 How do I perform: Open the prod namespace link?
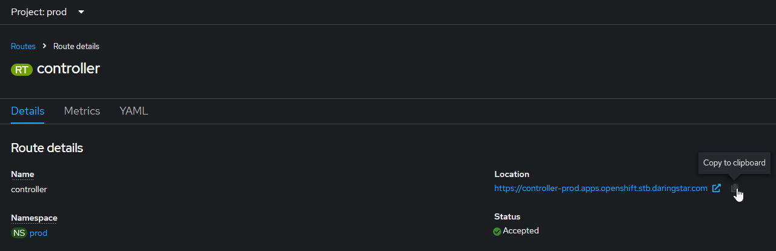pos(38,233)
